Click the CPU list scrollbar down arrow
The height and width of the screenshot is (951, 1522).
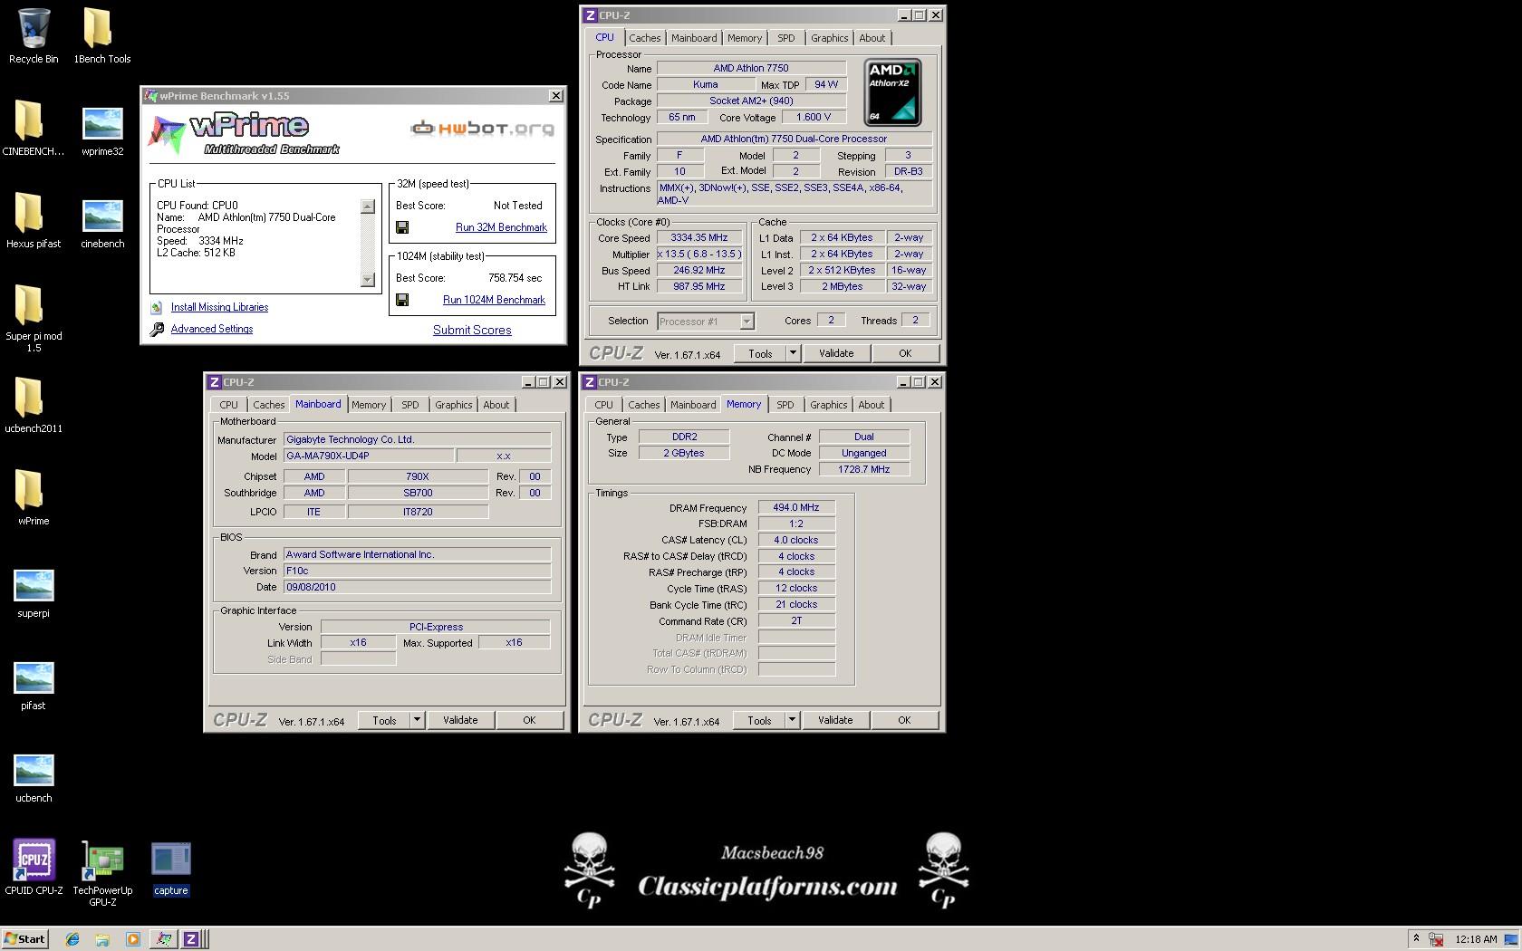click(367, 279)
